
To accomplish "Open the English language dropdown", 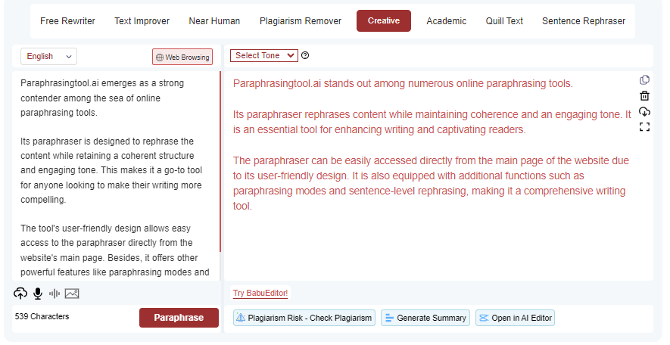I will [x=48, y=56].
